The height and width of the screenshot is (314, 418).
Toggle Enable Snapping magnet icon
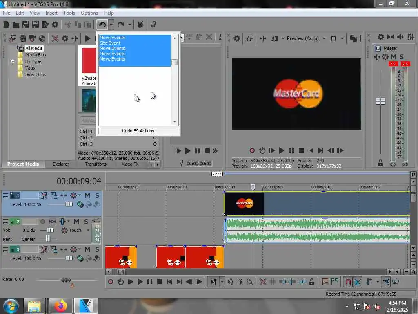click(348, 282)
